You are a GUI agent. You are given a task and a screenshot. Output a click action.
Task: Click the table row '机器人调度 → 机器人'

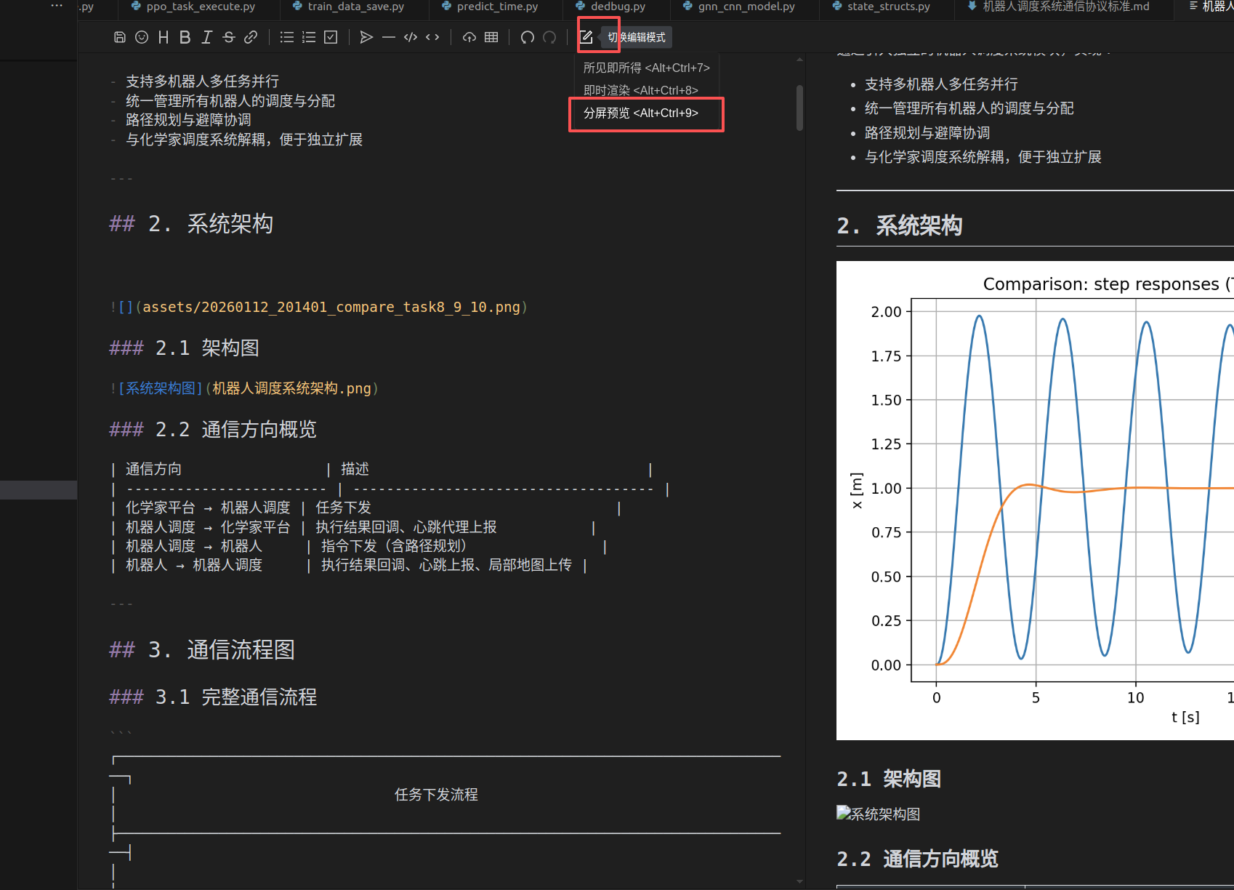359,546
